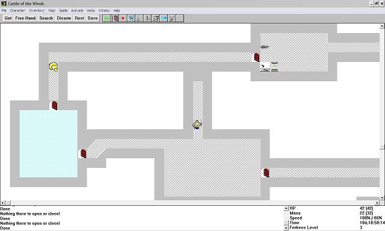Click map horizontal scrollbar right arrow
Viewport: 385px width, 231px height.
tap(377, 203)
